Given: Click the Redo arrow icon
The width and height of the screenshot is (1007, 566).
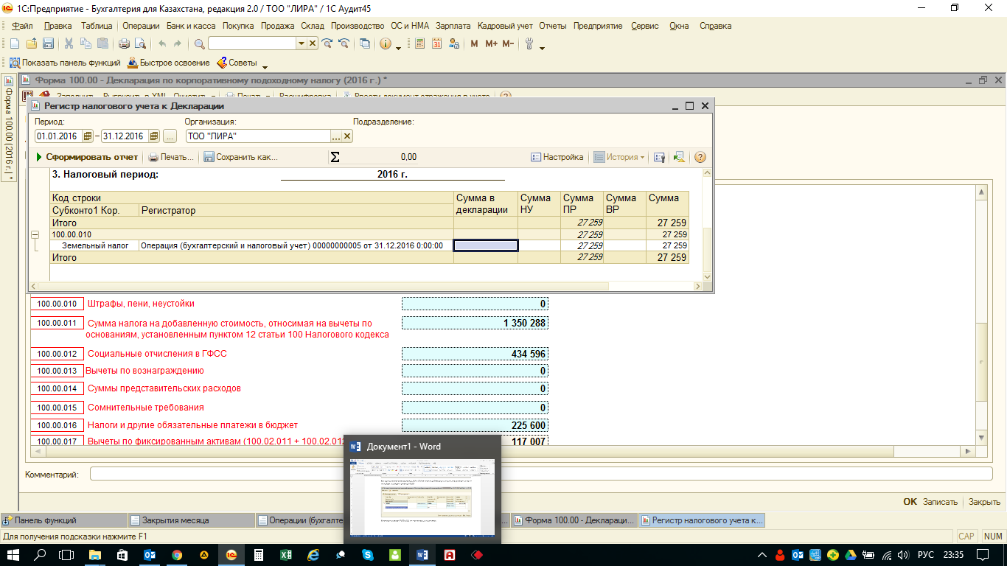Looking at the screenshot, I should point(176,43).
